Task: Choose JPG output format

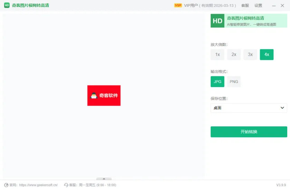Action: 217,82
